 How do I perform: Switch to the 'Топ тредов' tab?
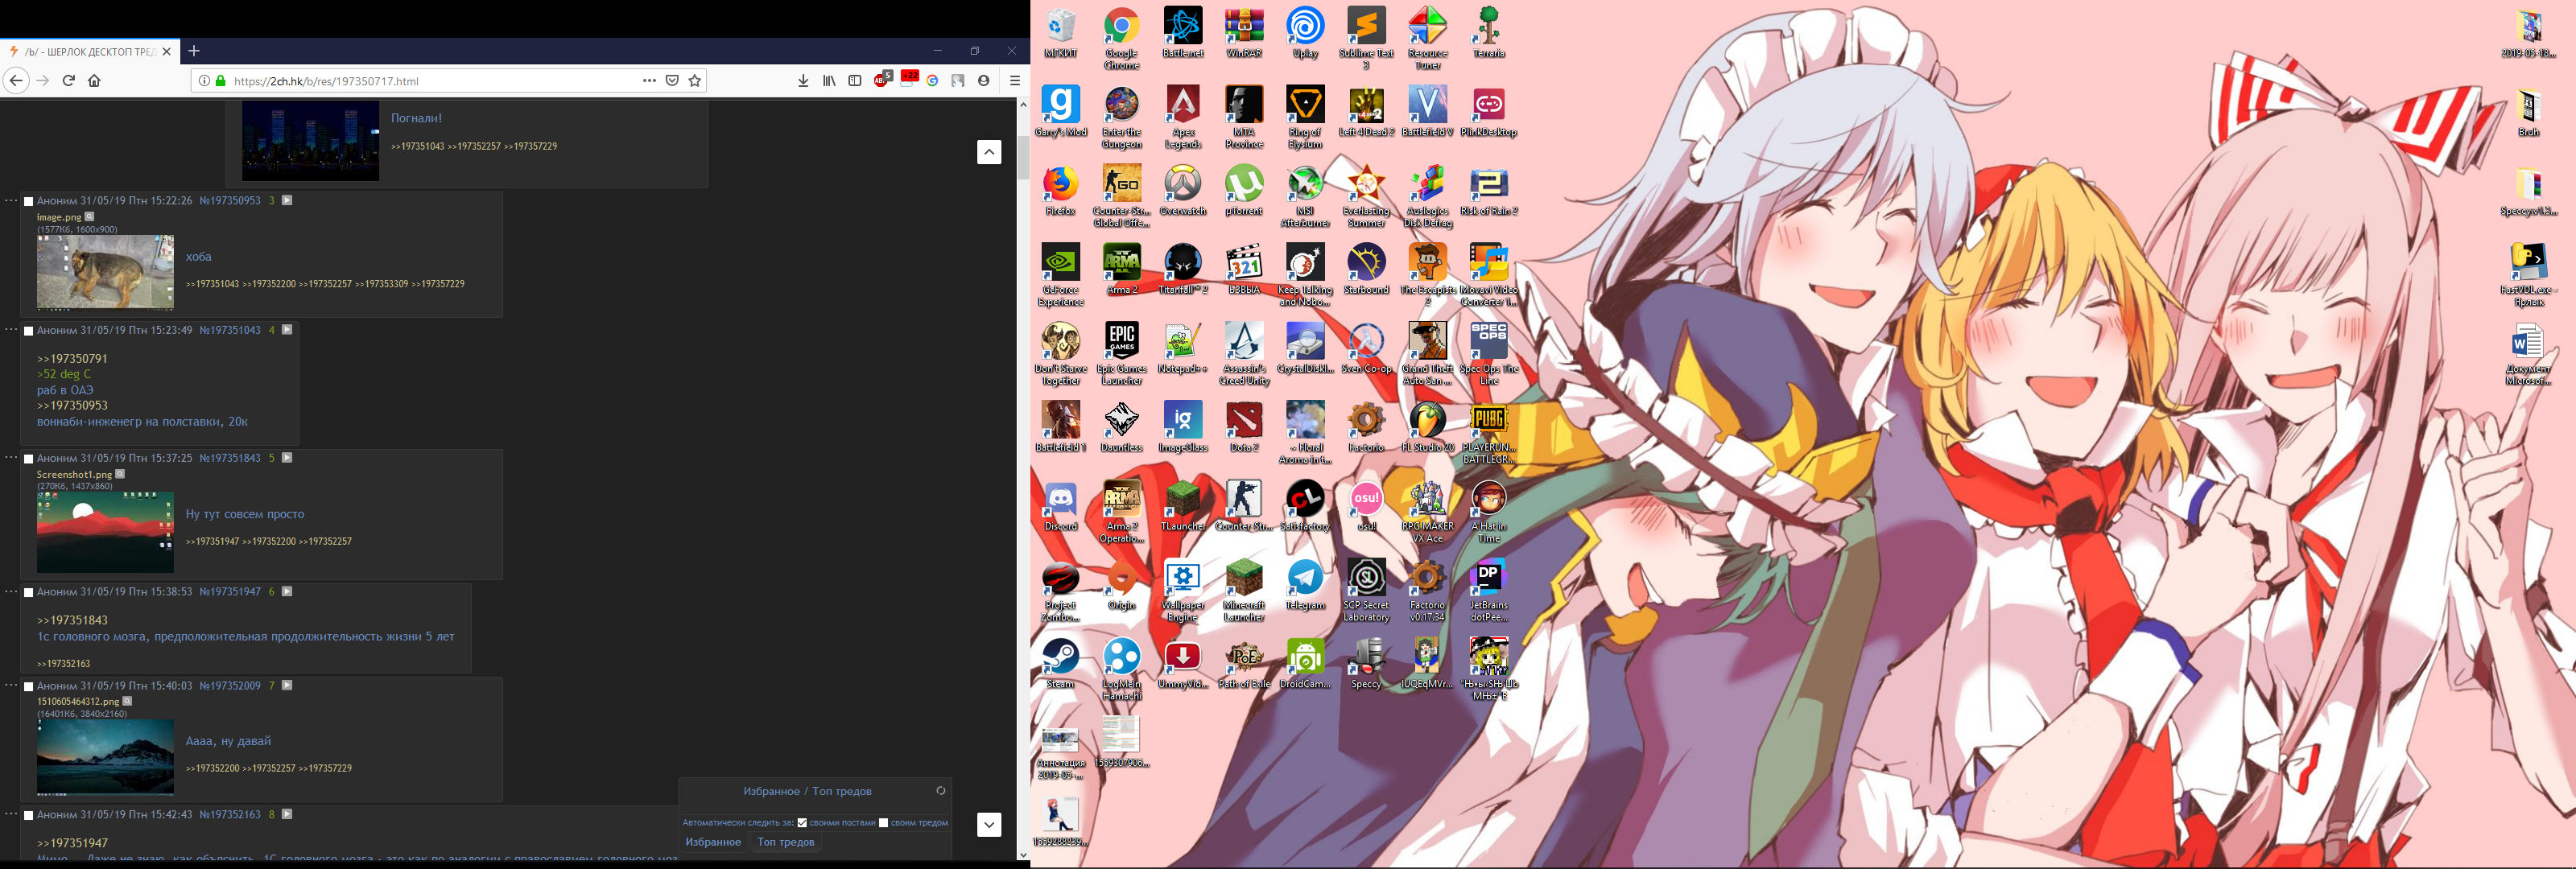786,842
